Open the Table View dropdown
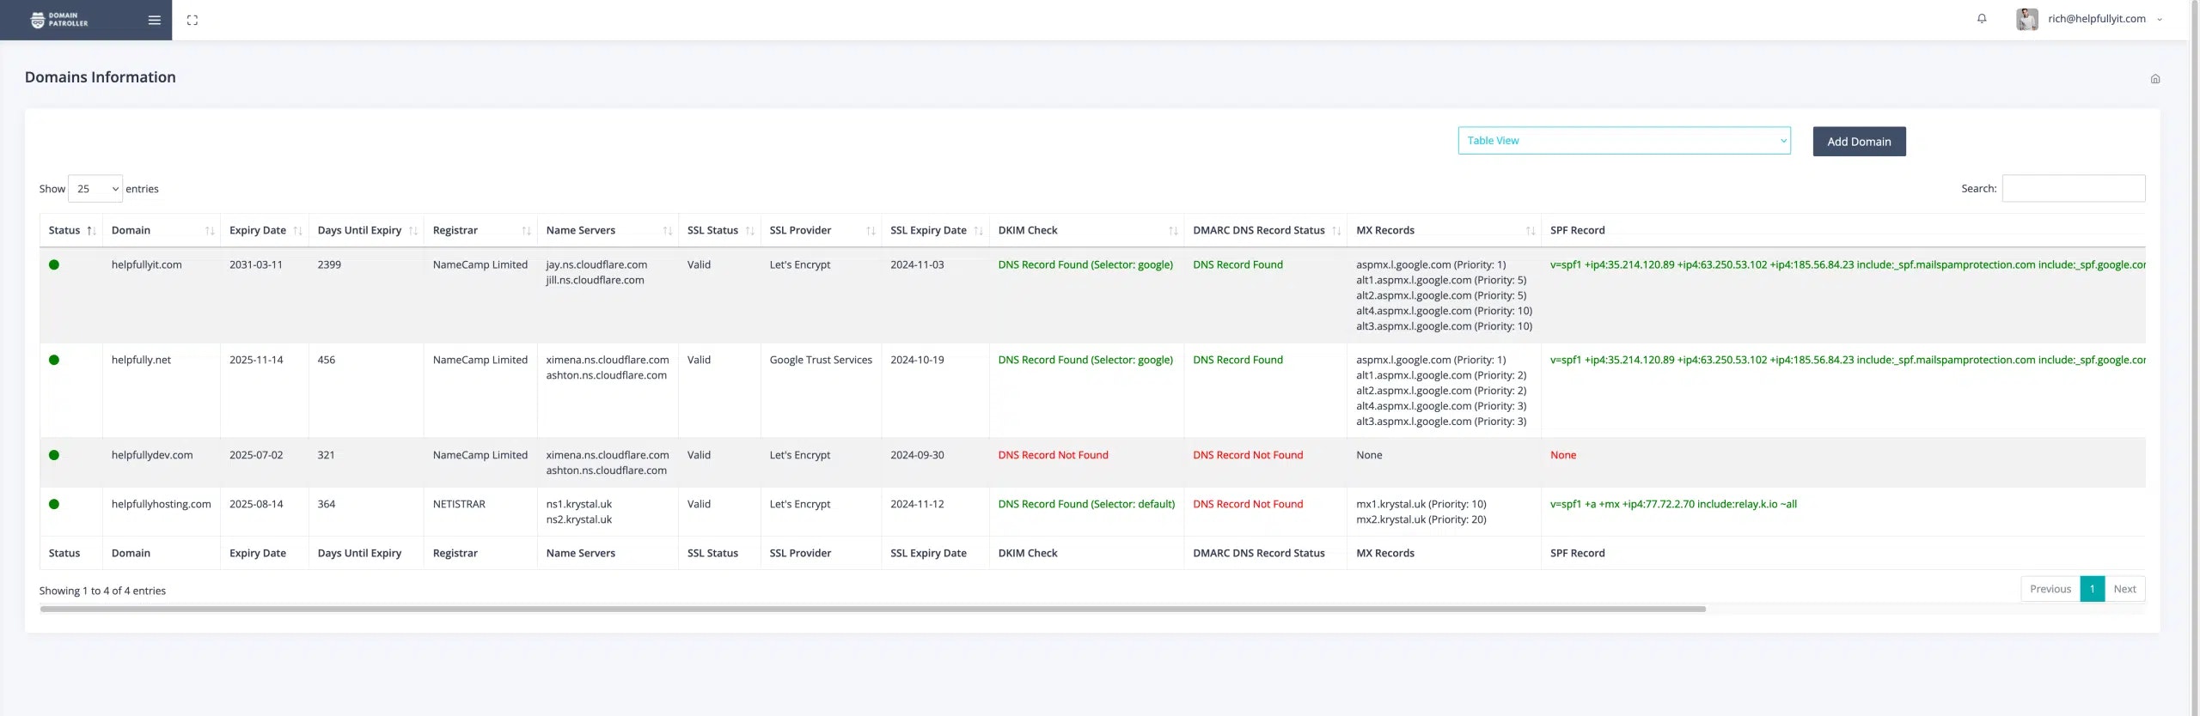The image size is (2200, 716). point(1623,141)
